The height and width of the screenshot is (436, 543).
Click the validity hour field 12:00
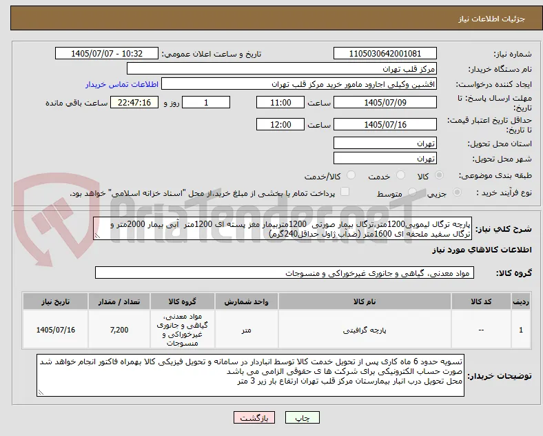pos(280,124)
